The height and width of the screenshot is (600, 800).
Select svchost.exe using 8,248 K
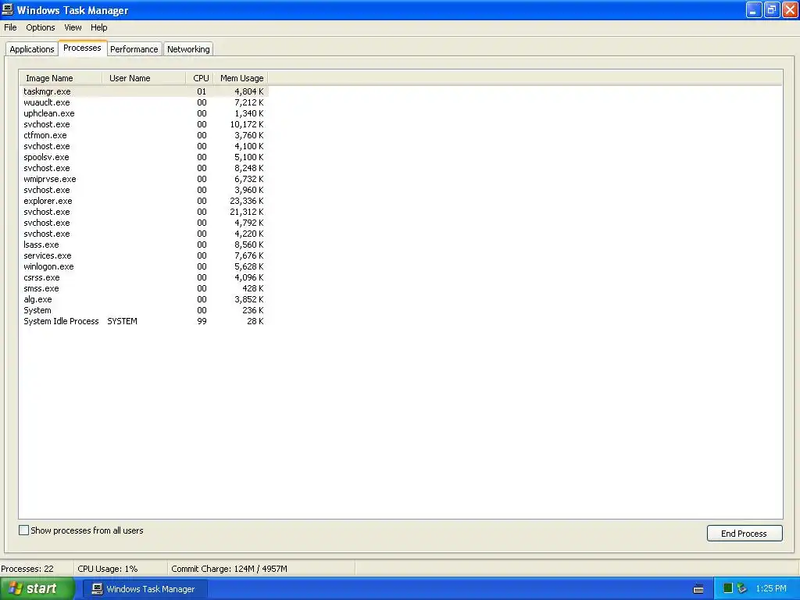(x=144, y=168)
